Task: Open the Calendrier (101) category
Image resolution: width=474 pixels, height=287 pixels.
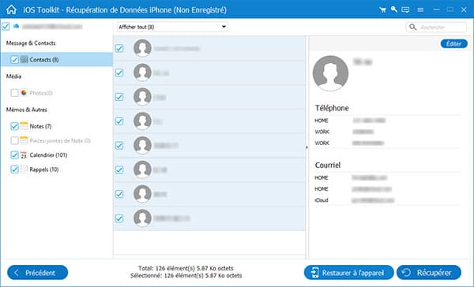Action: click(x=48, y=155)
